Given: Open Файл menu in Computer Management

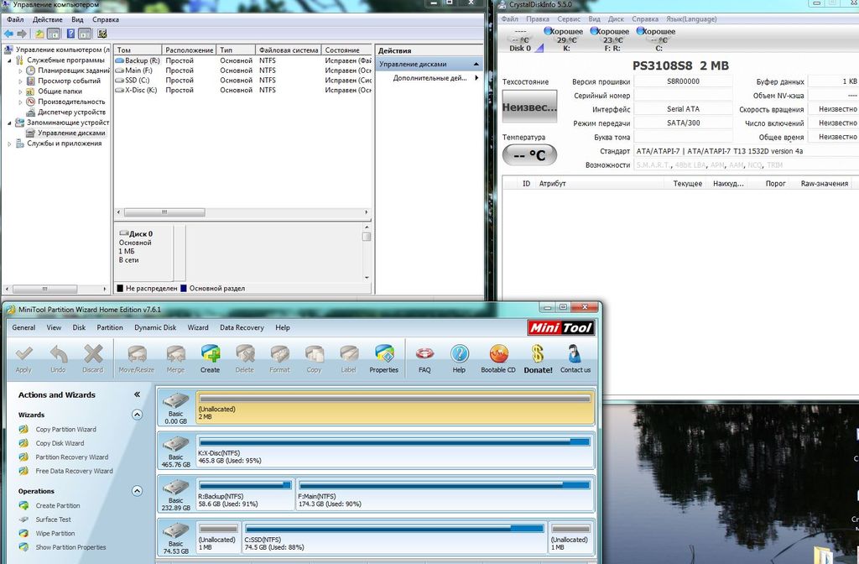Looking at the screenshot, I should click(15, 19).
